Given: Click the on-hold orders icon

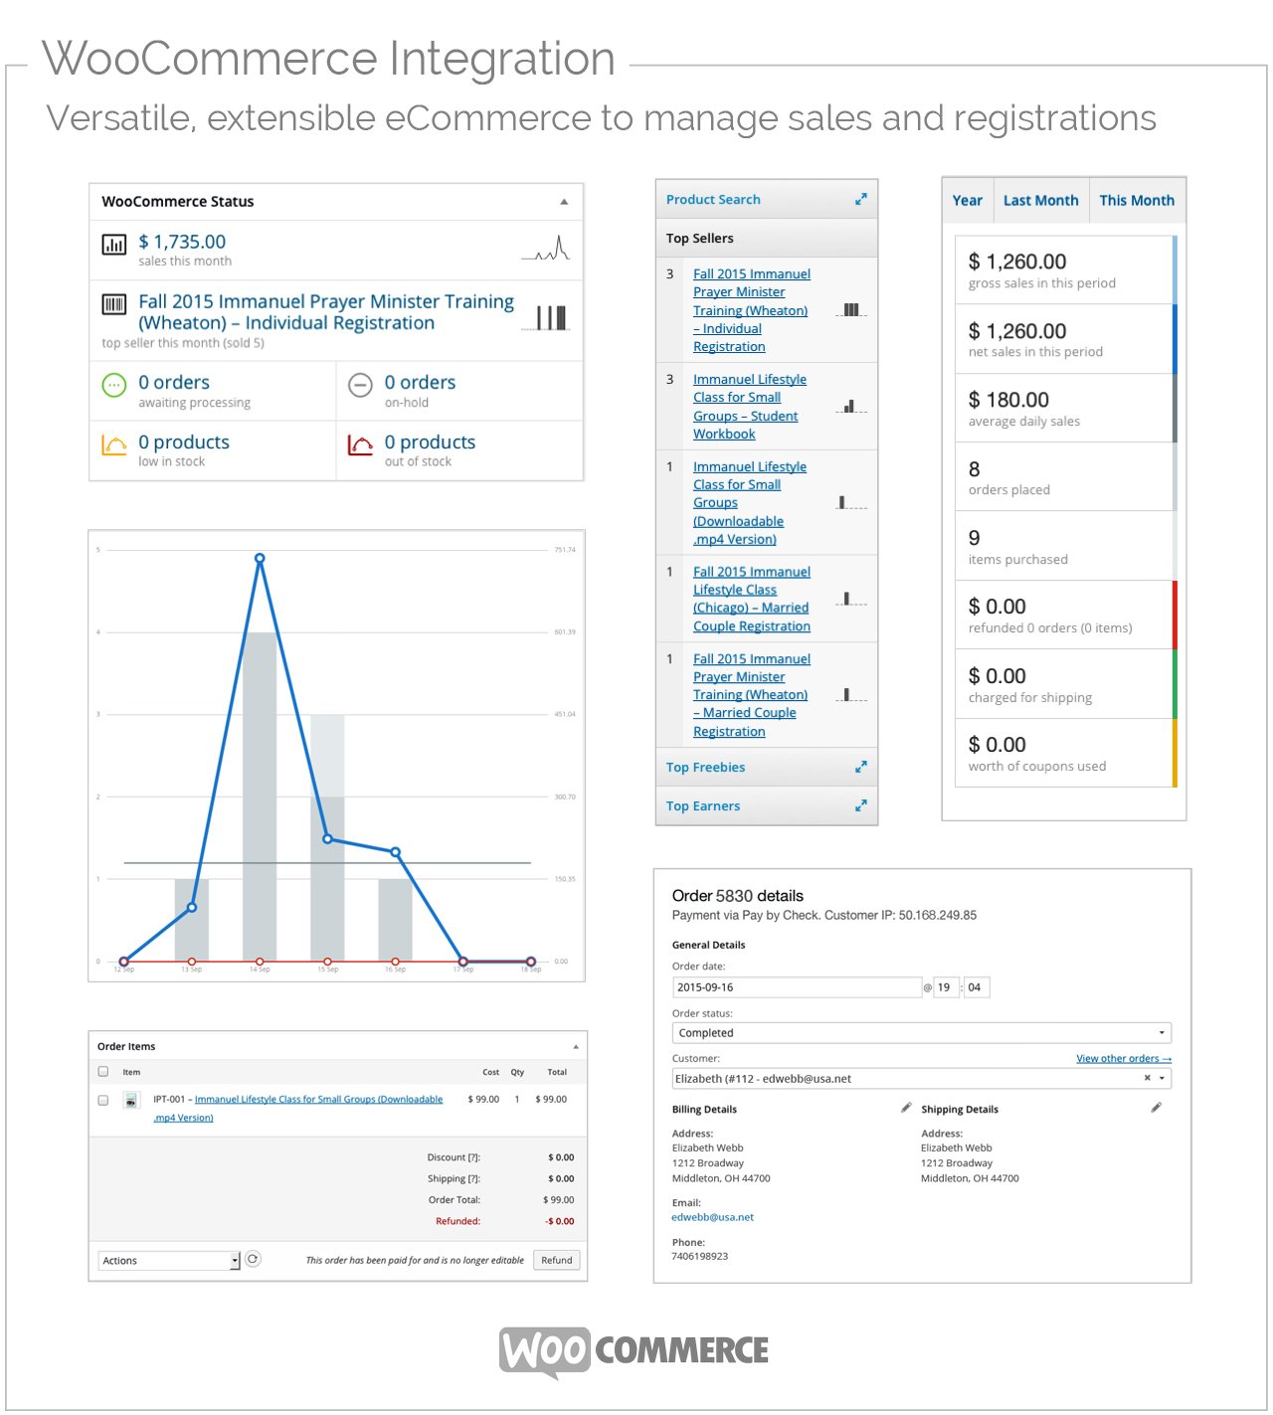Looking at the screenshot, I should tap(360, 385).
